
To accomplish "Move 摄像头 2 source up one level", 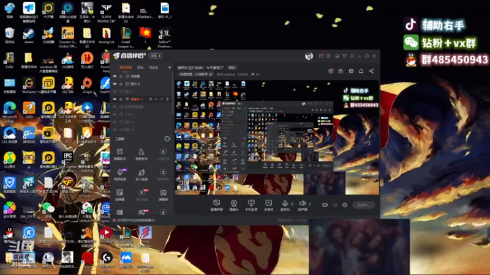I will tap(156, 99).
